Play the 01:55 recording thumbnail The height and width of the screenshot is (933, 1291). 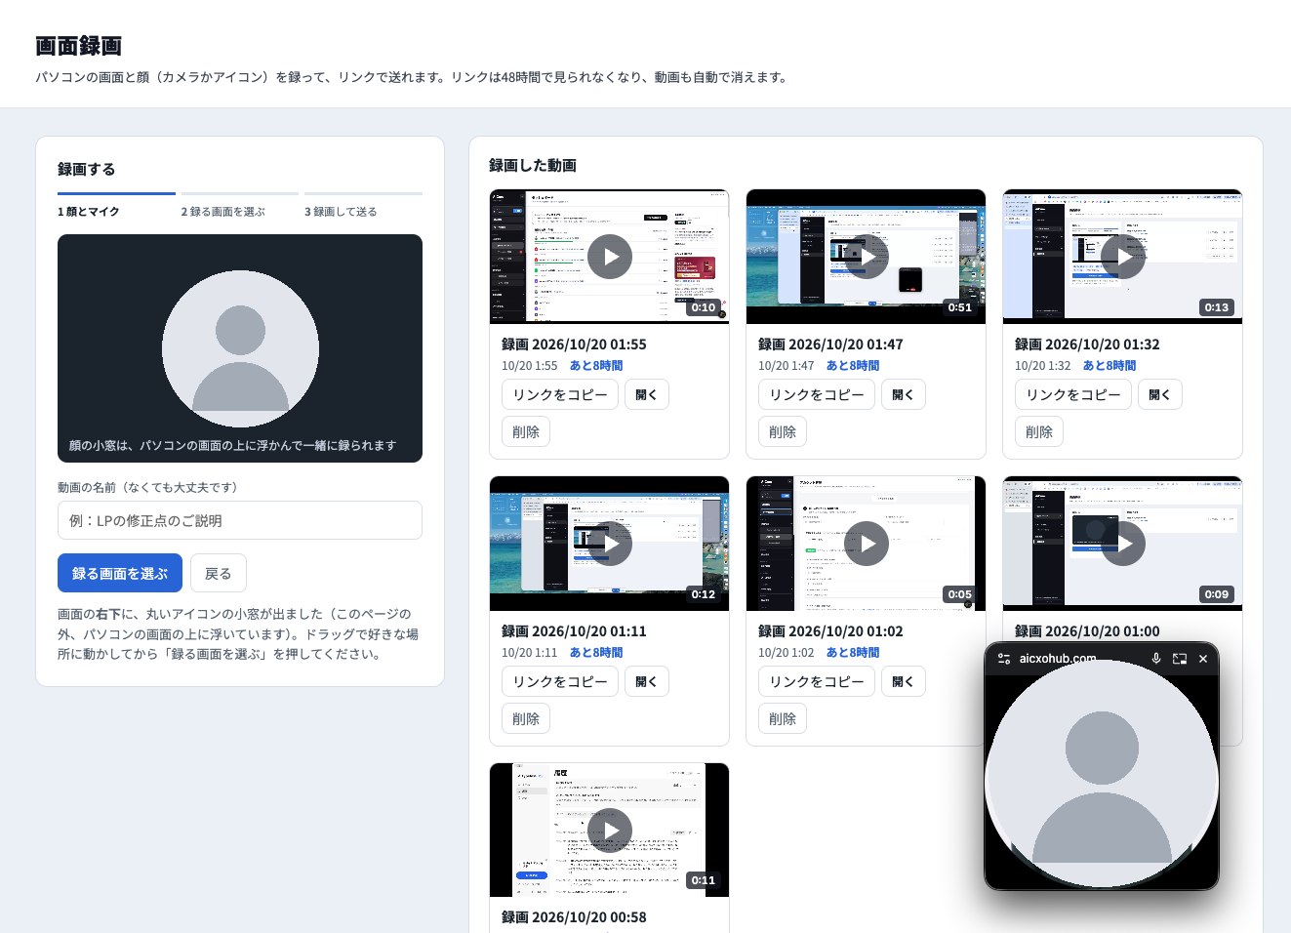click(610, 257)
